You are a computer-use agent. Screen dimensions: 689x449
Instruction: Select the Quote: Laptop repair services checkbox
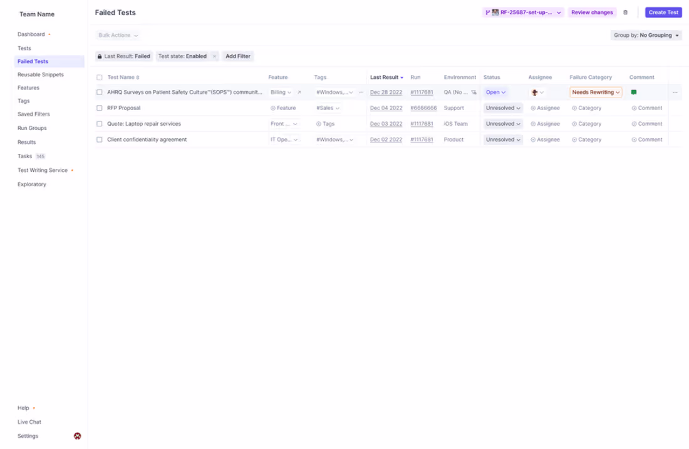(98, 123)
